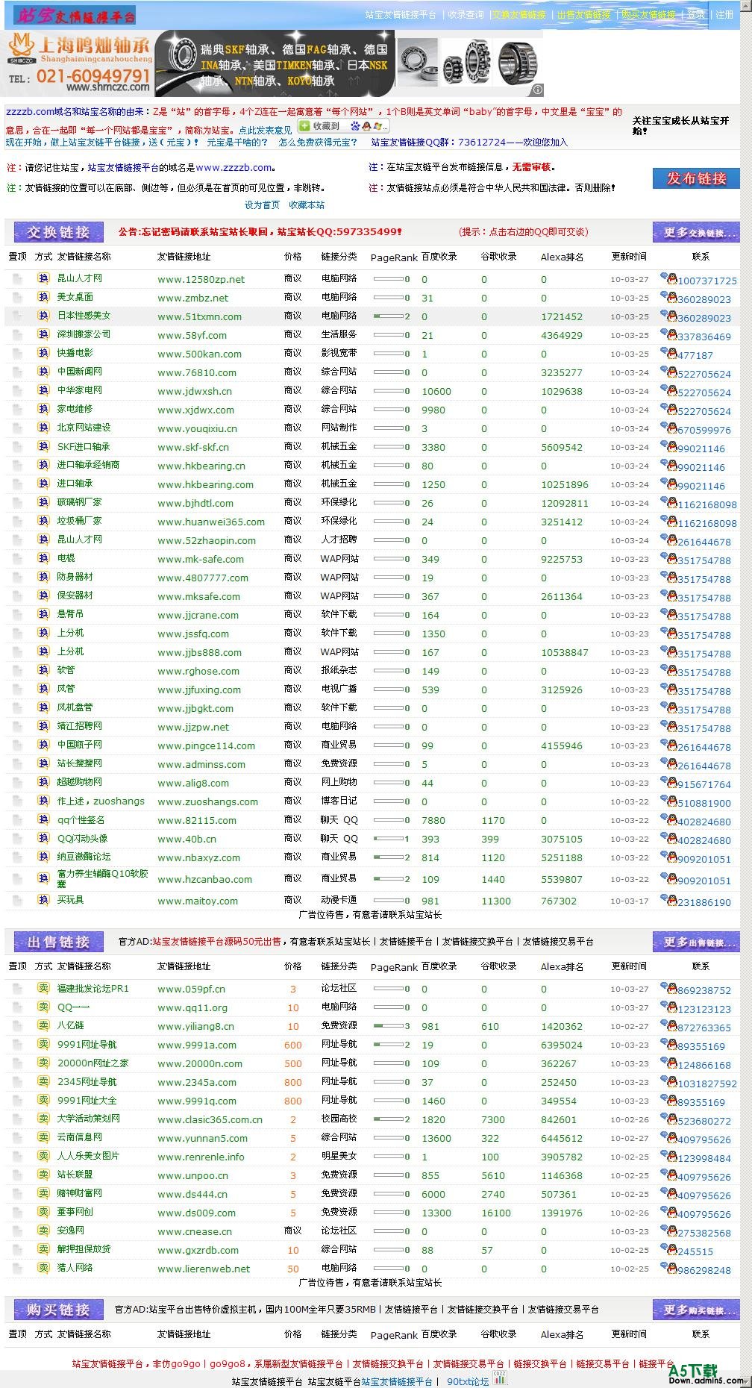Image resolution: width=752 pixels, height=1388 pixels.
Task: Open QQ chat icon beside 869238752
Action: click(668, 988)
